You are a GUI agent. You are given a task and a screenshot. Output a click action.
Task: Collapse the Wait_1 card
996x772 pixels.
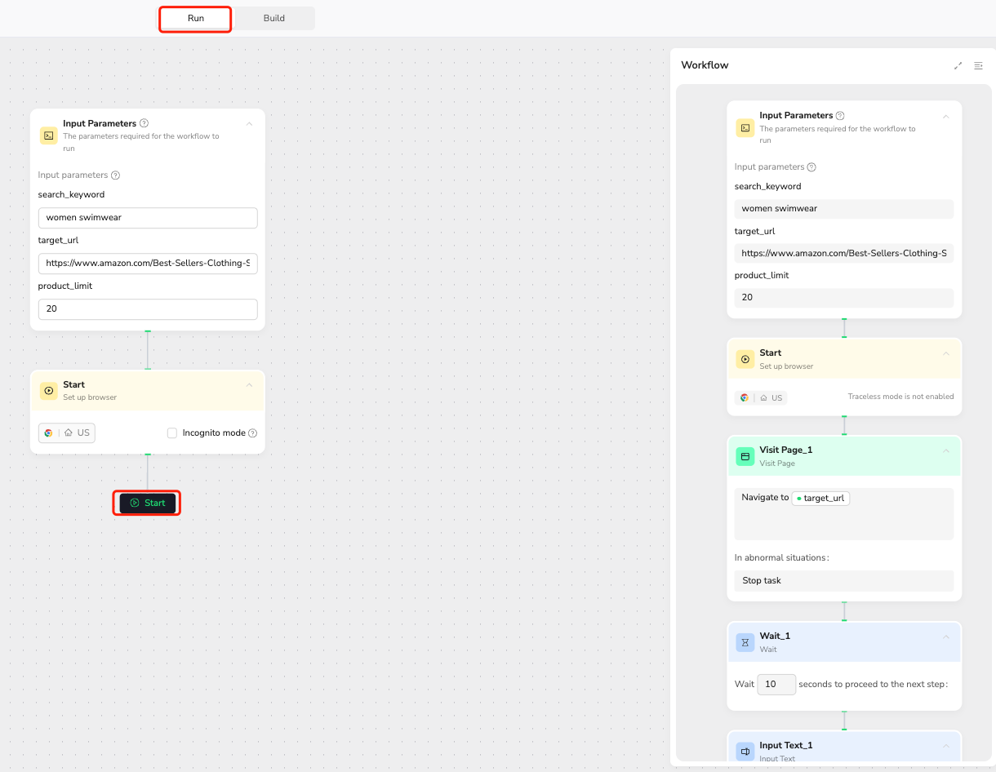946,637
